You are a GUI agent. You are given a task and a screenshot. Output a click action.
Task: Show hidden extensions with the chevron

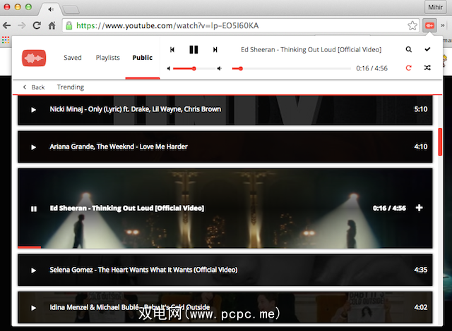[x=443, y=25]
